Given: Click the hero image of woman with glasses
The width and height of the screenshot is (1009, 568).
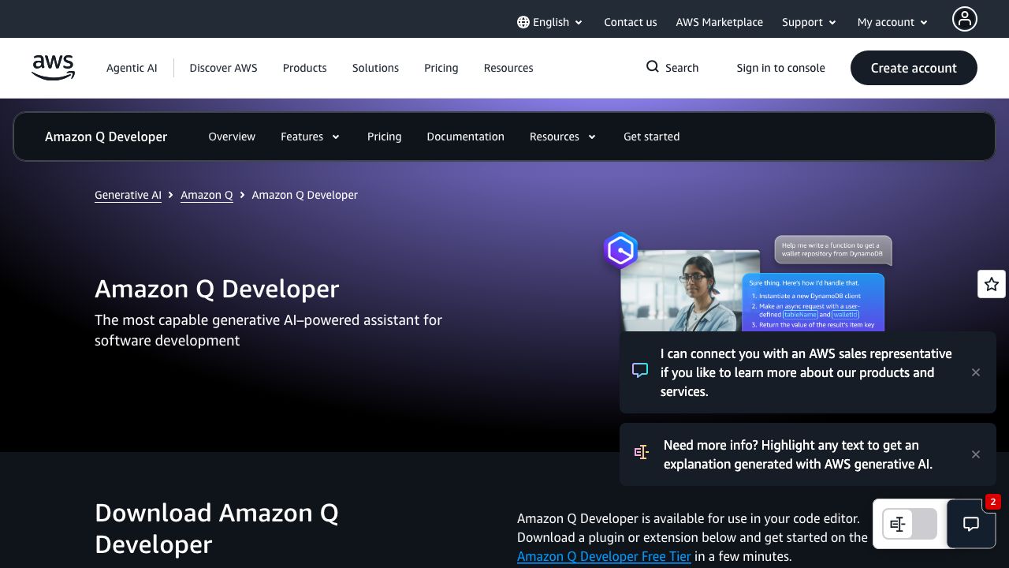Looking at the screenshot, I should pos(691,290).
